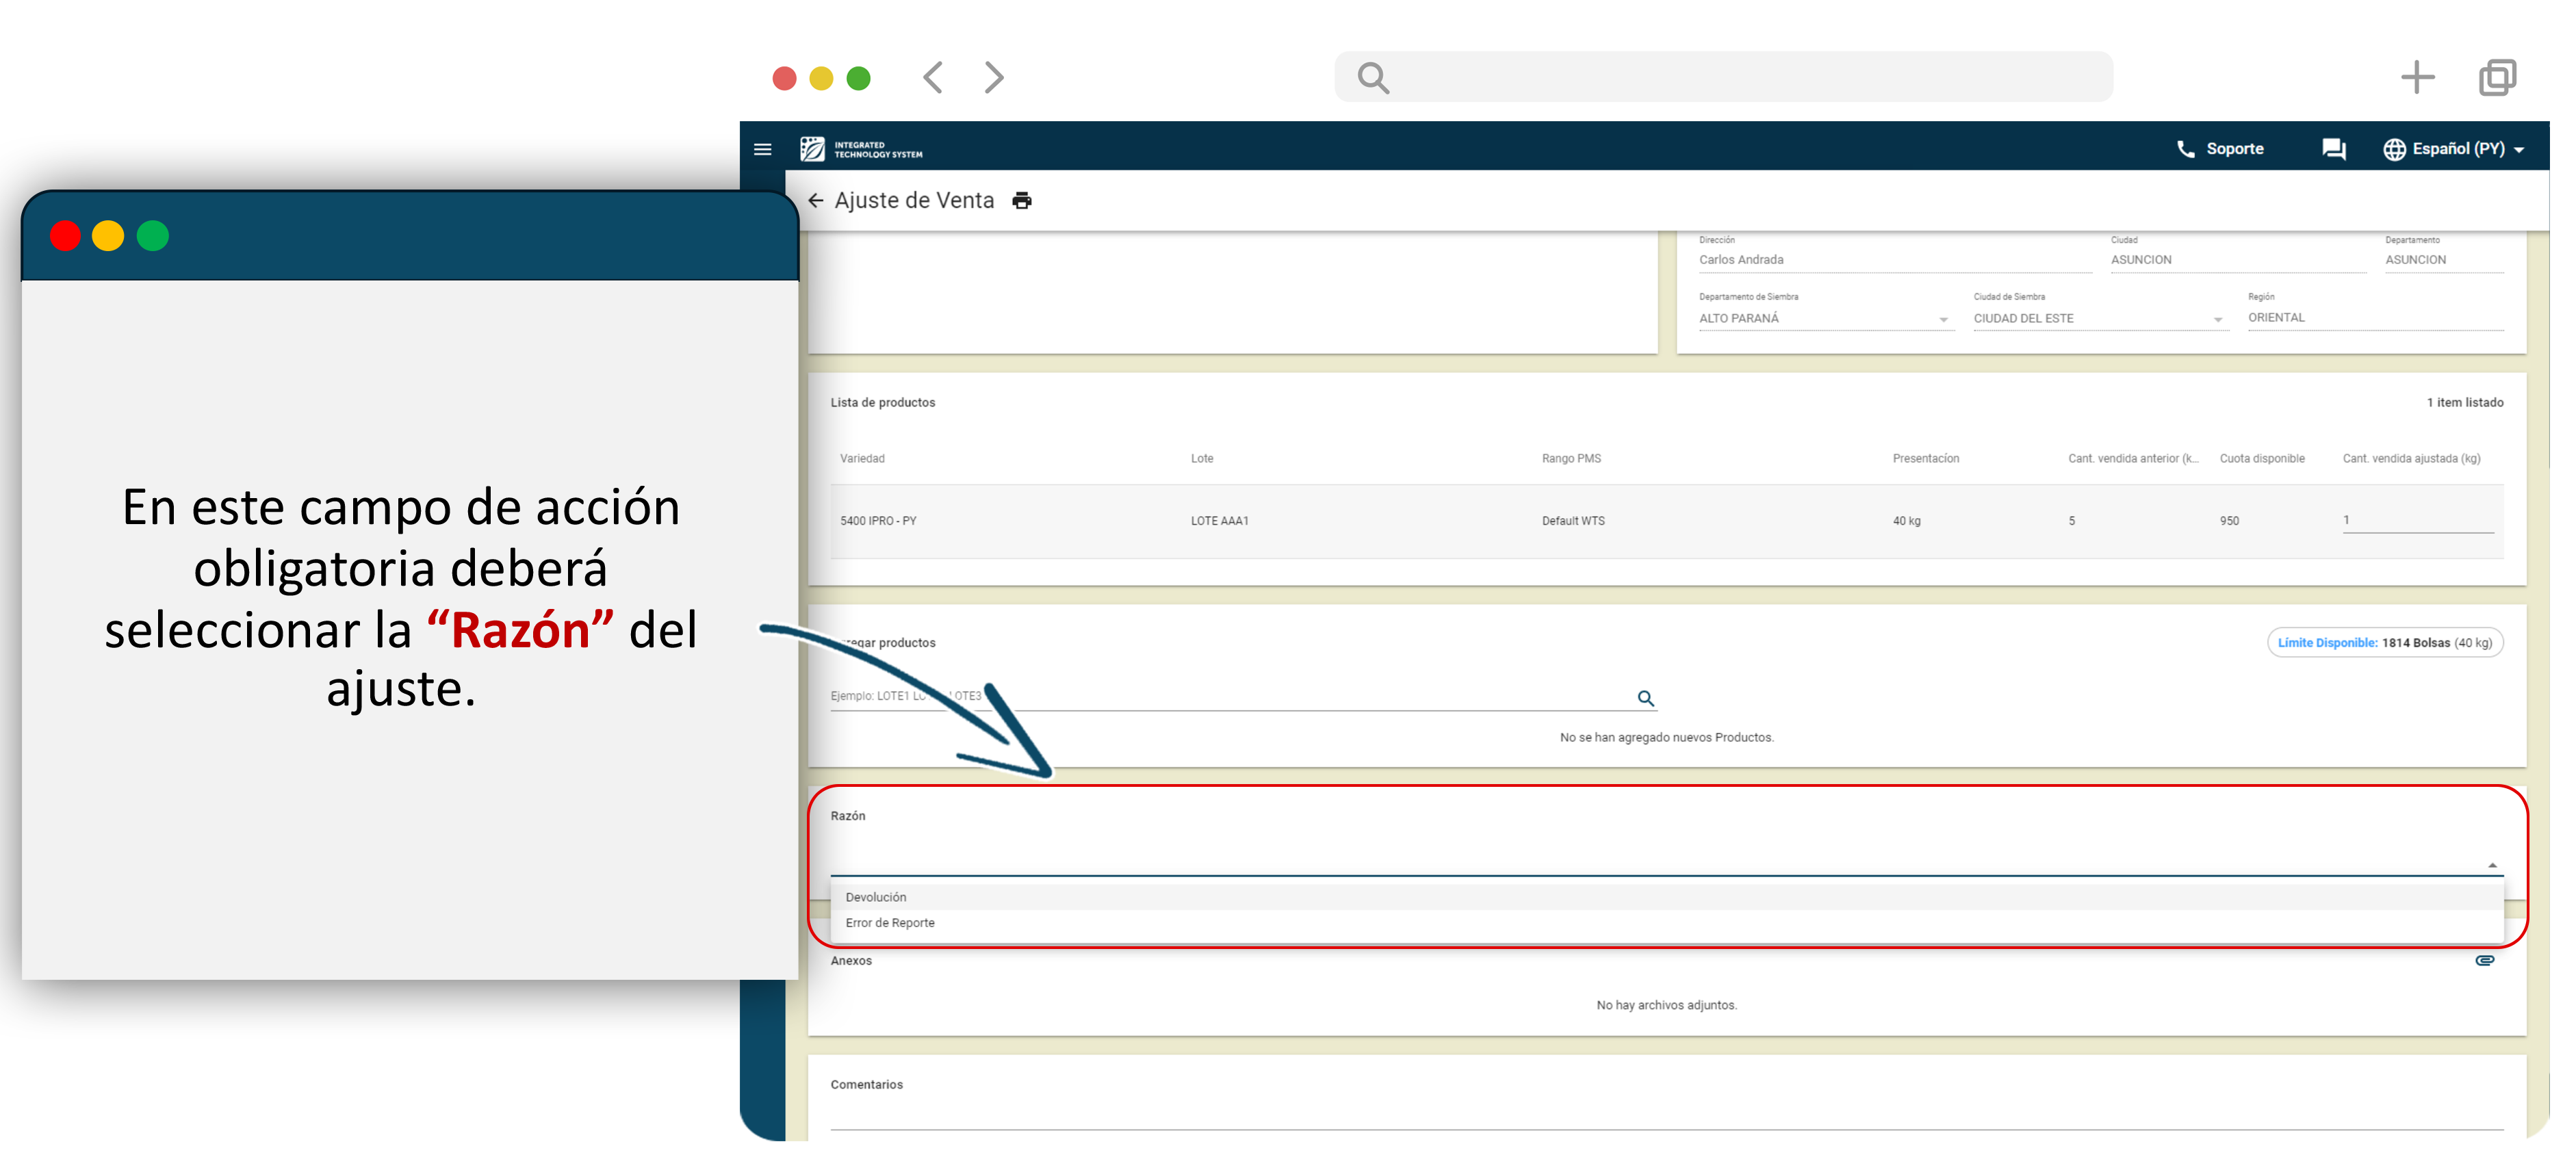2576x1170 pixels.
Task: Open a new browser tab with plus
Action: coord(2417,77)
